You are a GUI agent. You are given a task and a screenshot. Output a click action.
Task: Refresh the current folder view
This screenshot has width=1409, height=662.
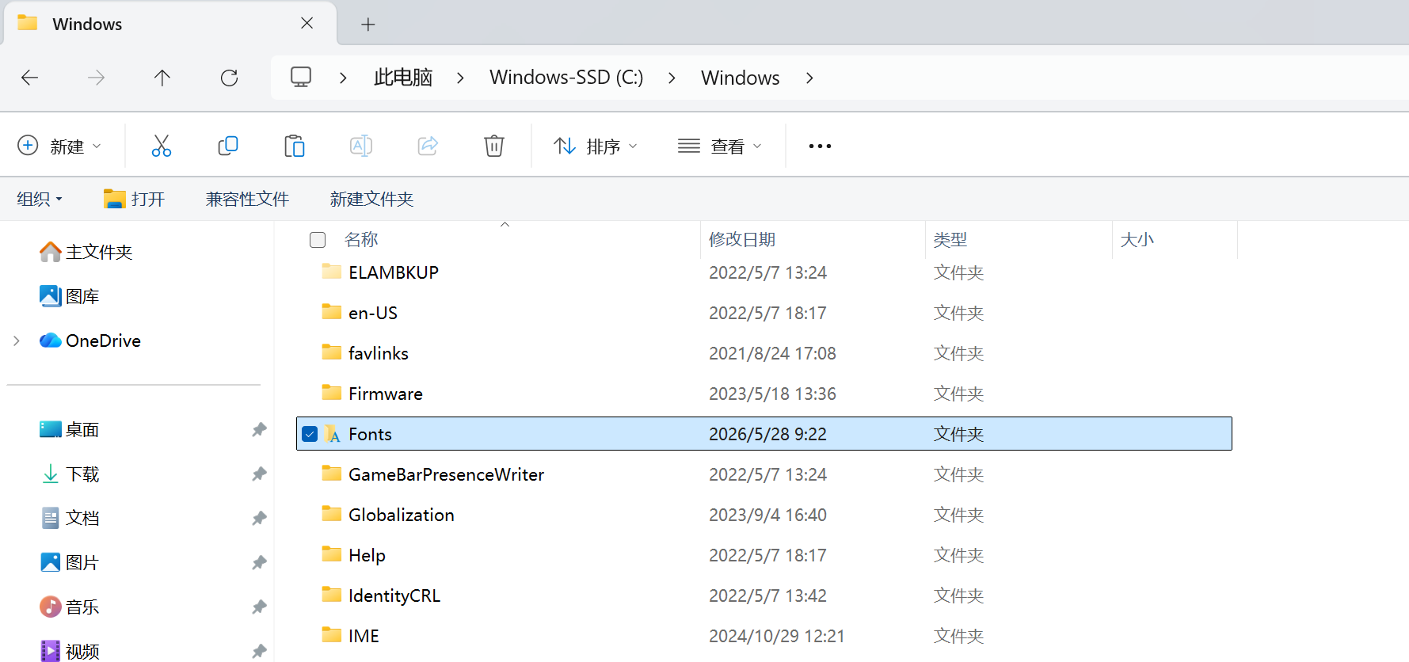[229, 78]
